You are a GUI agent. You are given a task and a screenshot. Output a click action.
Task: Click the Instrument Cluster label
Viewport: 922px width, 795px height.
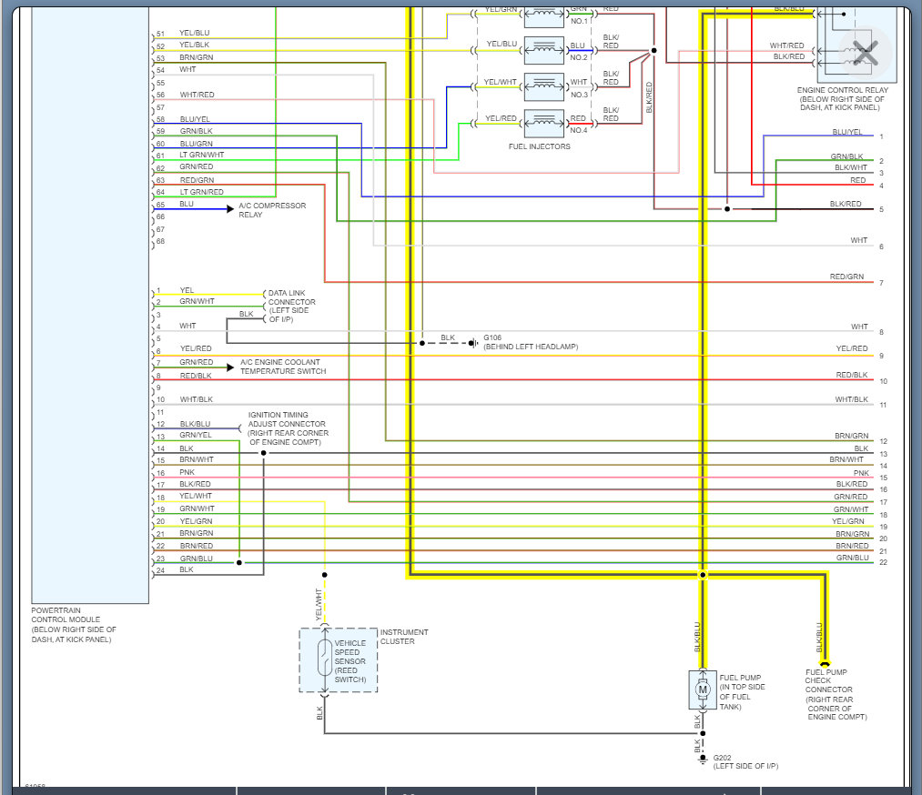click(404, 637)
